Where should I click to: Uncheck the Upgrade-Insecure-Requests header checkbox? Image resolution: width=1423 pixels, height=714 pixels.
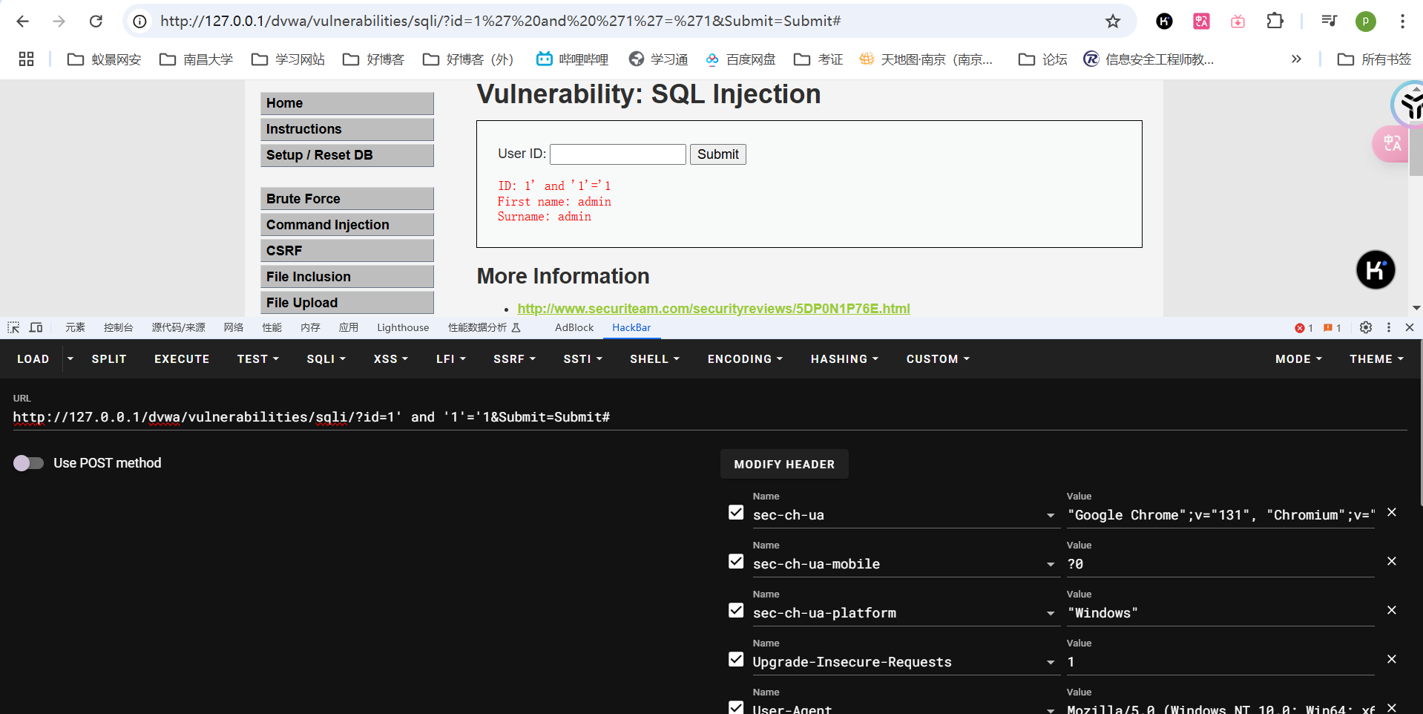736,659
